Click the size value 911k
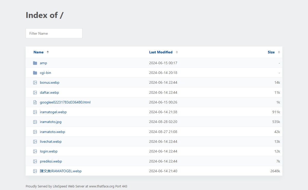This screenshot has height=190, width=308. click(x=276, y=112)
